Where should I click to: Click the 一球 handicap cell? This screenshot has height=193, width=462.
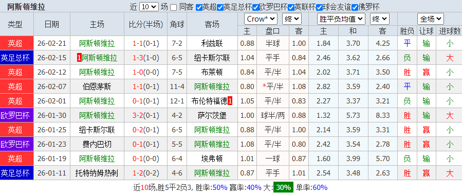[x=273, y=159]
